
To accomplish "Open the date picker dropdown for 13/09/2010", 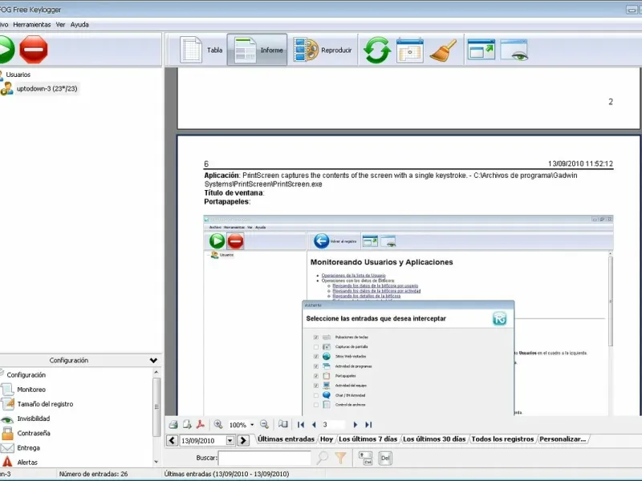I will coord(230,440).
